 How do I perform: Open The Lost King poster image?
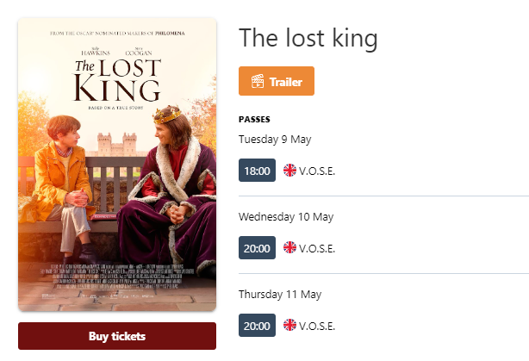[117, 165]
